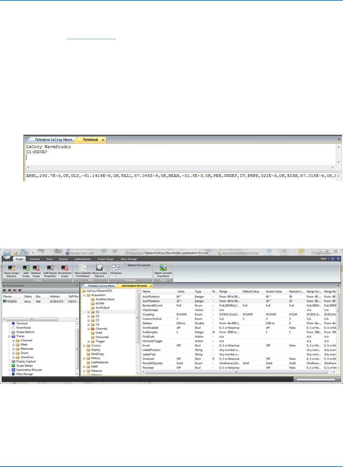The image size is (343, 467).
Task: Click Automation Browser icon in explorer tree
Action: 13,370
